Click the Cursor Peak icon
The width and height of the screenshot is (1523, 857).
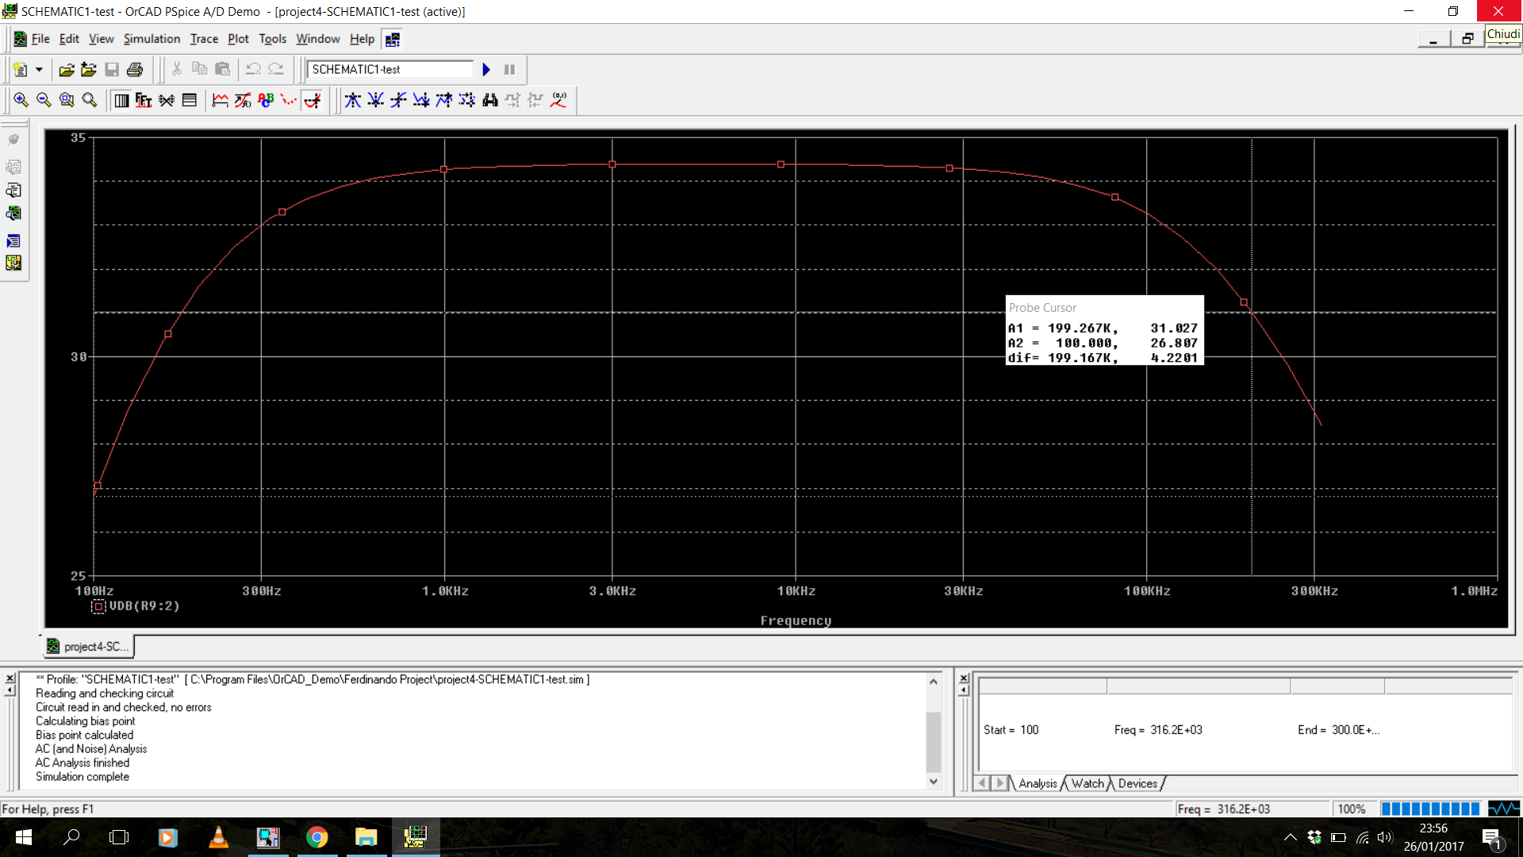click(353, 100)
